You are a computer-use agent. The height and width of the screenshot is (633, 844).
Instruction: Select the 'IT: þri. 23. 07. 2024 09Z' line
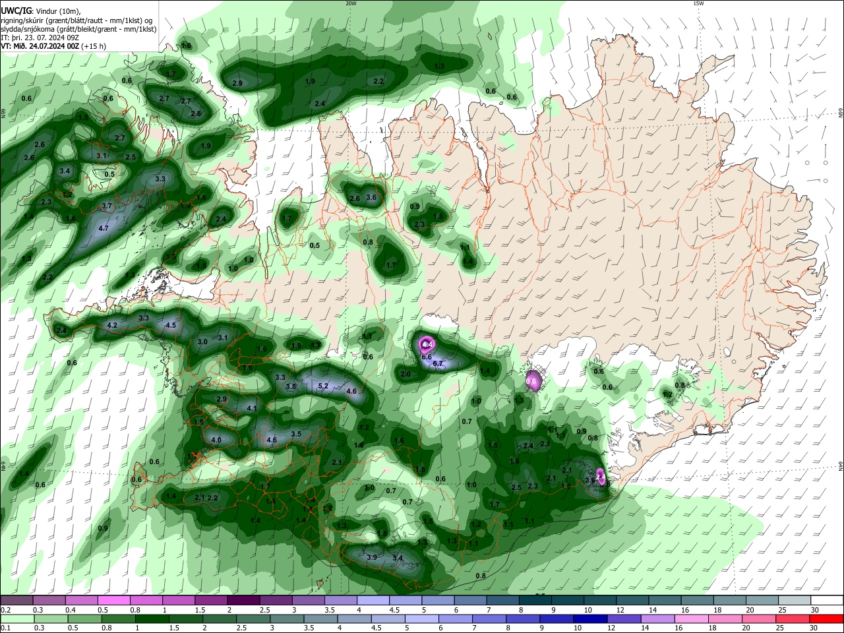[x=40, y=38]
